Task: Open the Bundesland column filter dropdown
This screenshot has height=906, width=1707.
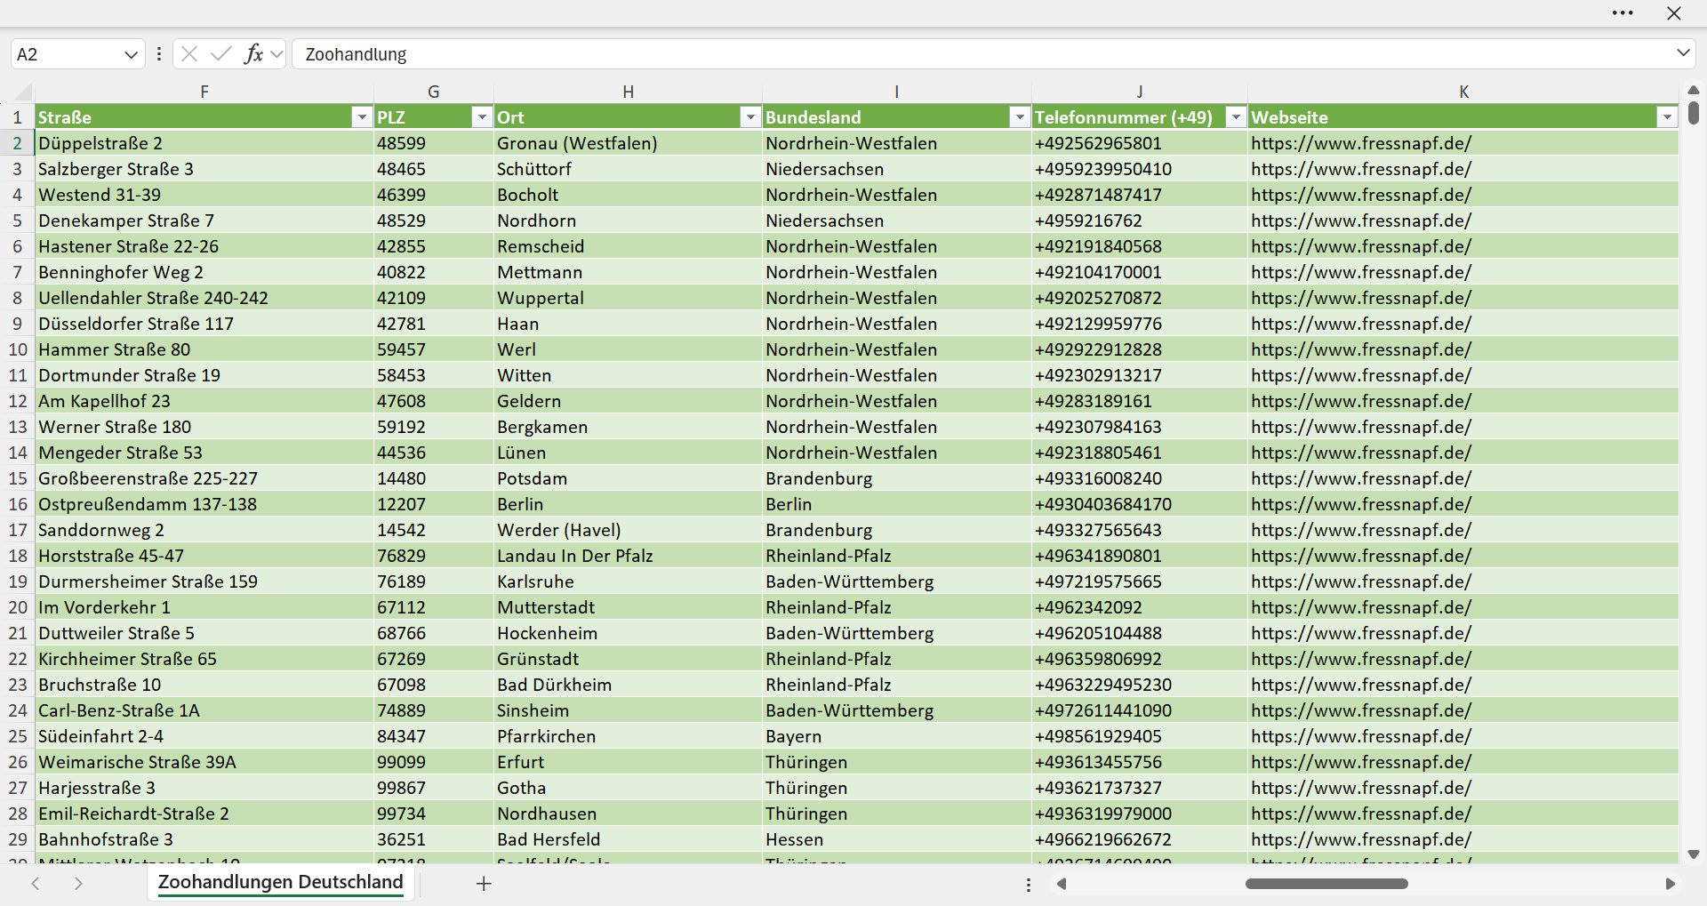Action: (x=1020, y=117)
